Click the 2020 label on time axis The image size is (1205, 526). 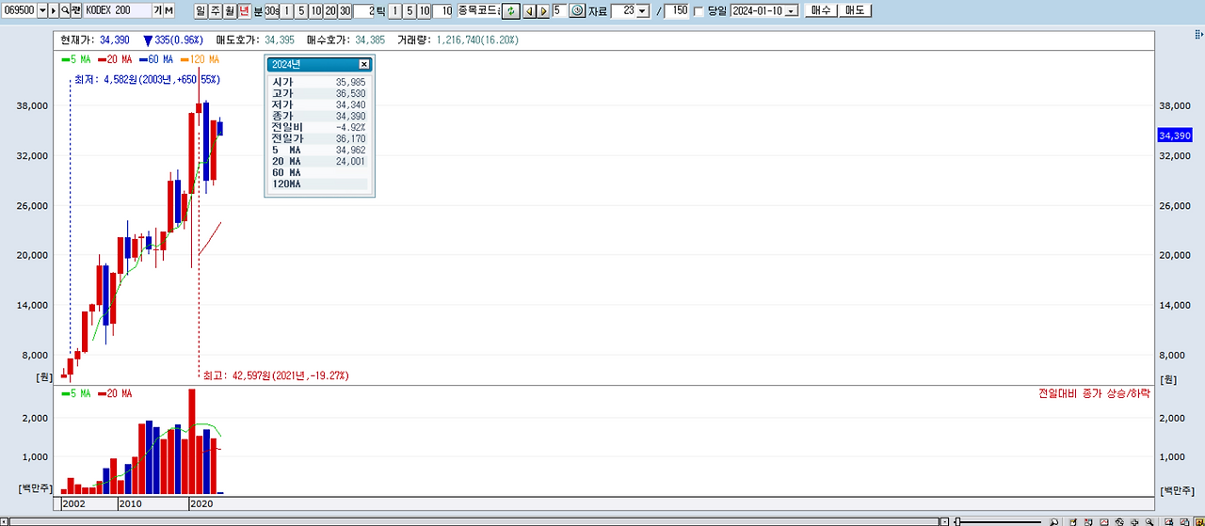click(x=203, y=504)
